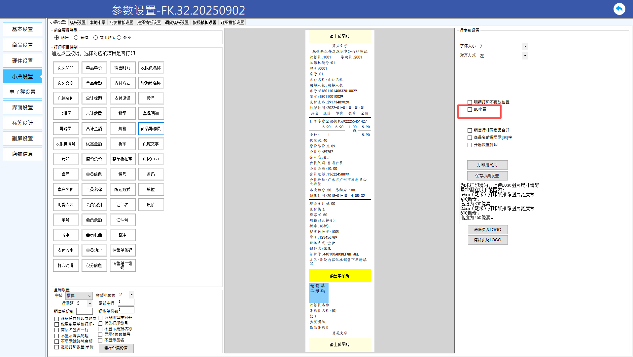Toggle the 页头LOGO print item
The image size is (633, 357).
tap(66, 68)
